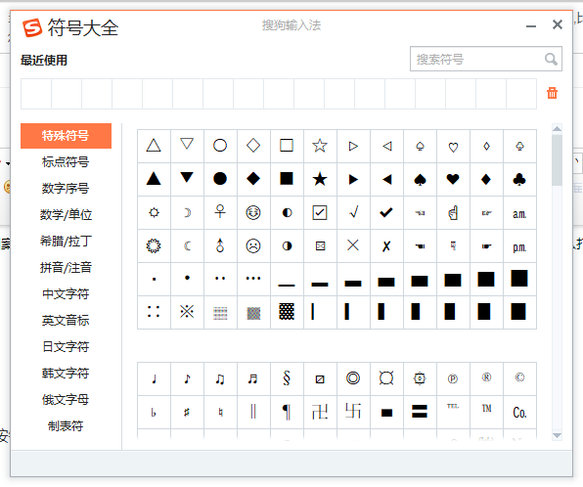
Task: Insert the section sign symbol
Action: (287, 378)
